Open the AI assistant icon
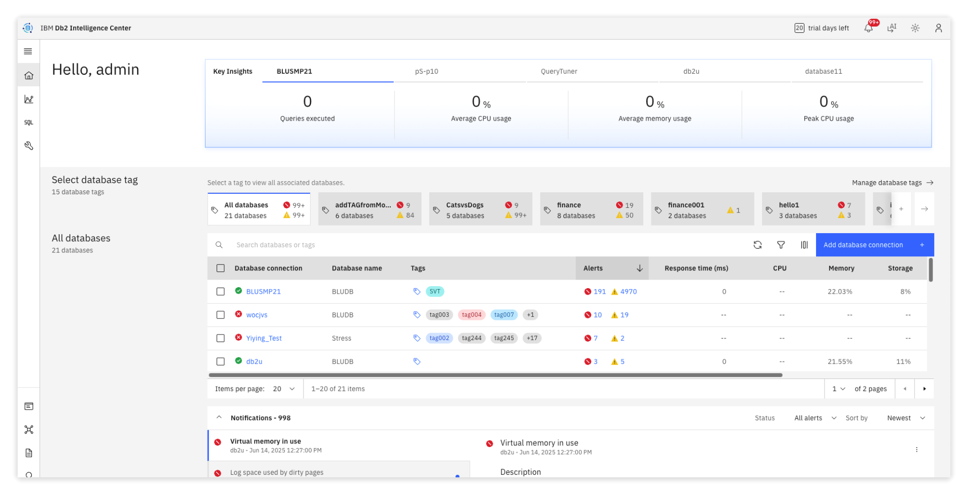Screen dimensions: 968x495 pyautogui.click(x=892, y=28)
